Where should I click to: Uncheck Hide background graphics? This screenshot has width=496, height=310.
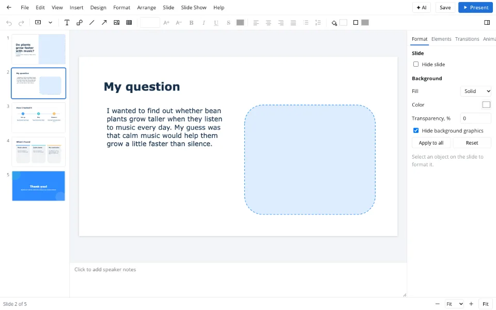(x=416, y=130)
